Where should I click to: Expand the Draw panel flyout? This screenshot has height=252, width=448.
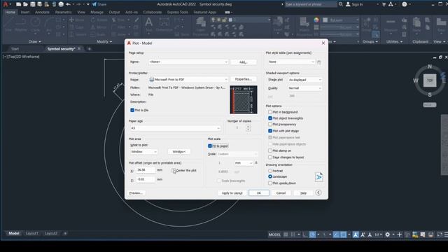pyautogui.click(x=35, y=42)
